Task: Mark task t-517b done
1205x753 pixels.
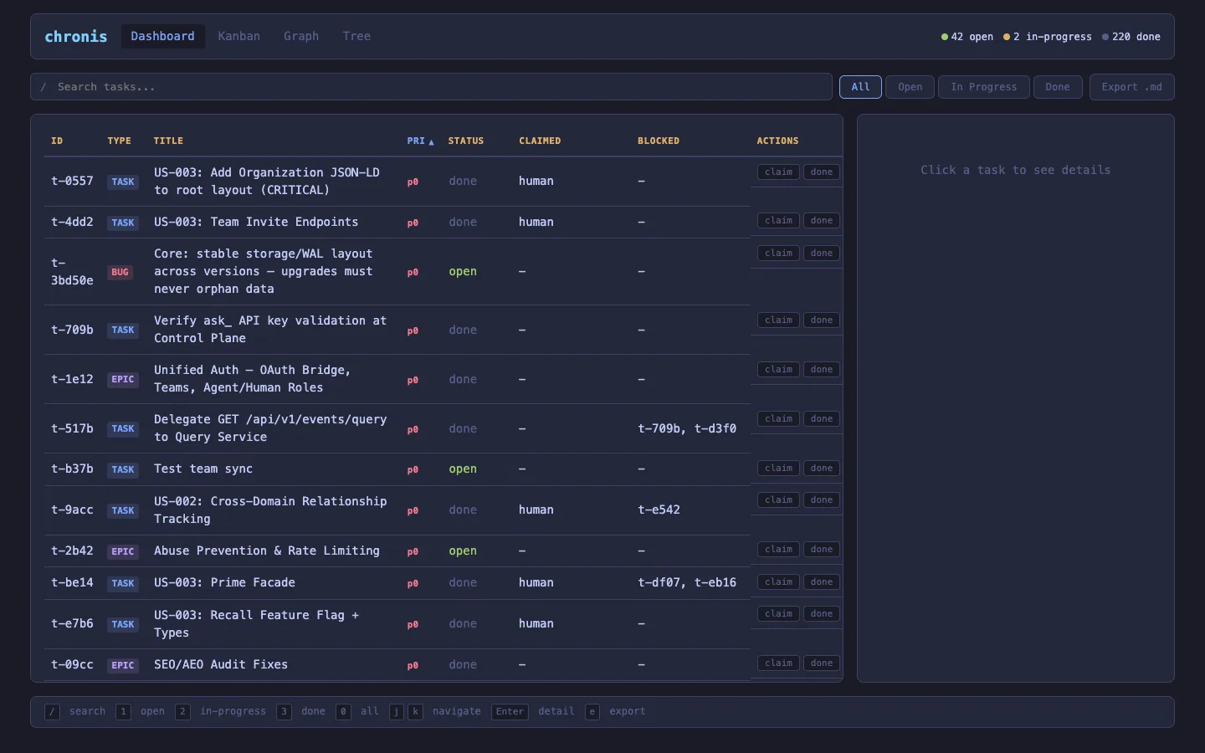Action: (x=822, y=419)
